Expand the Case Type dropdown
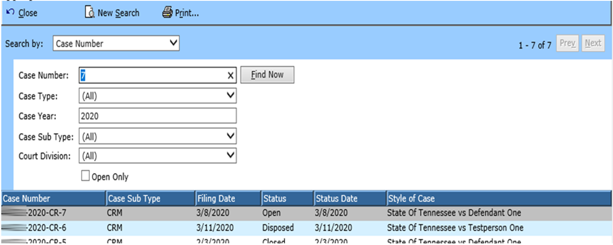613x245 pixels. tap(158, 96)
